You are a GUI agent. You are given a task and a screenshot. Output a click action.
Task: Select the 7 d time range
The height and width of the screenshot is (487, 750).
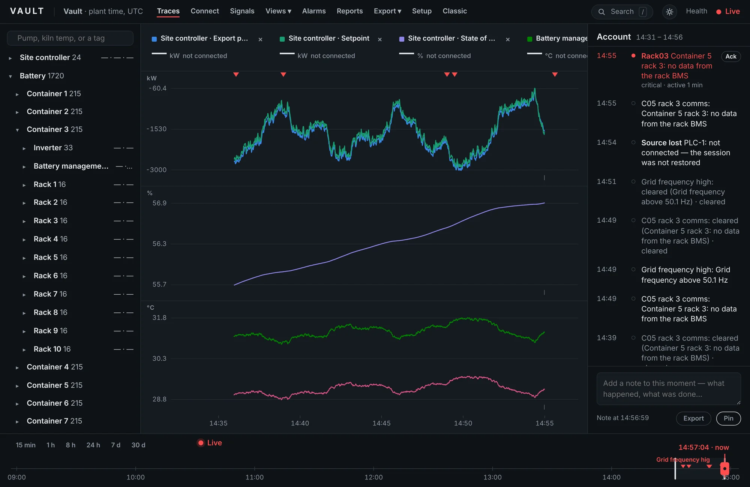[x=115, y=445]
